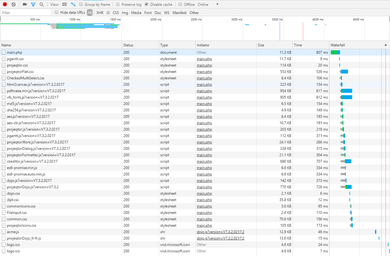Filter requests by JS type
The width and height of the screenshot is (390, 256).
pyautogui.click(x=108, y=13)
